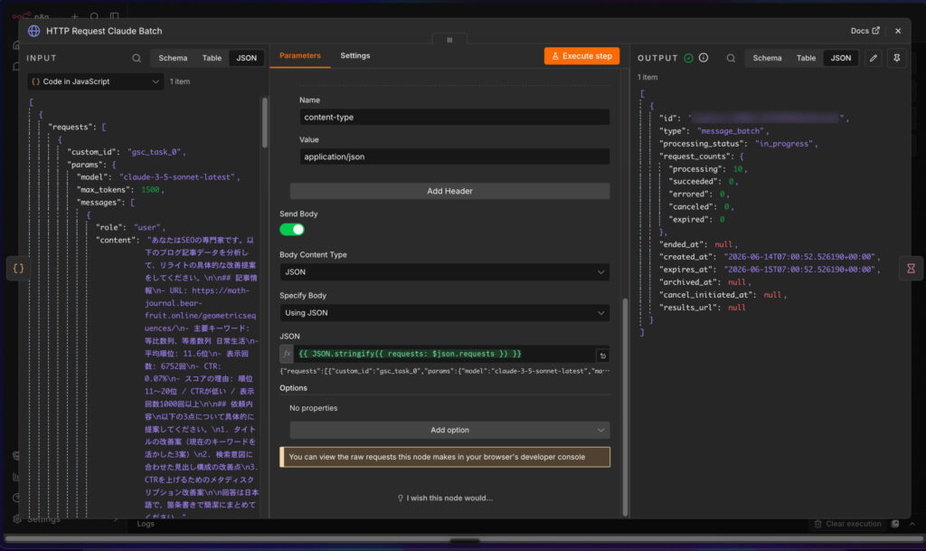
Task: Click the bottom horizontal scrollbar
Action: pyautogui.click(x=464, y=539)
